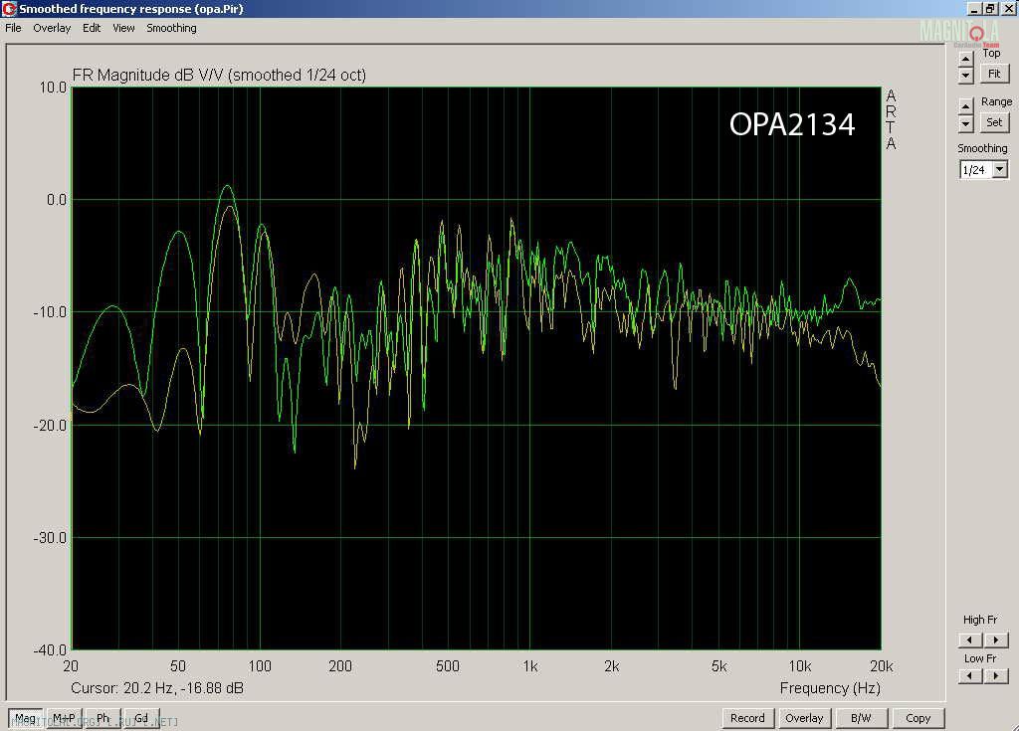Screen dimensions: 1019x731
Task: Click the '20k' frequency axis label
Action: pos(882,666)
